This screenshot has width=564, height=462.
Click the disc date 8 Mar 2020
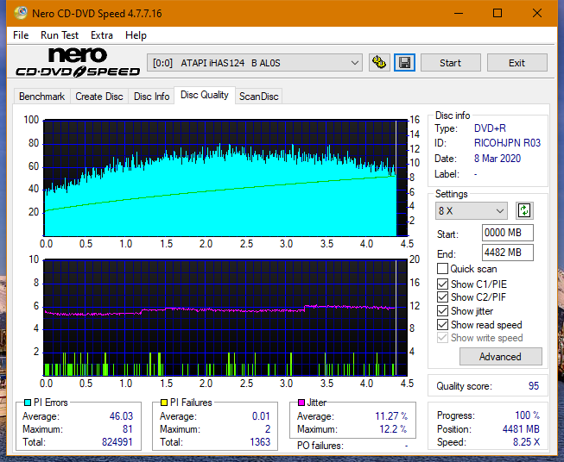click(497, 159)
